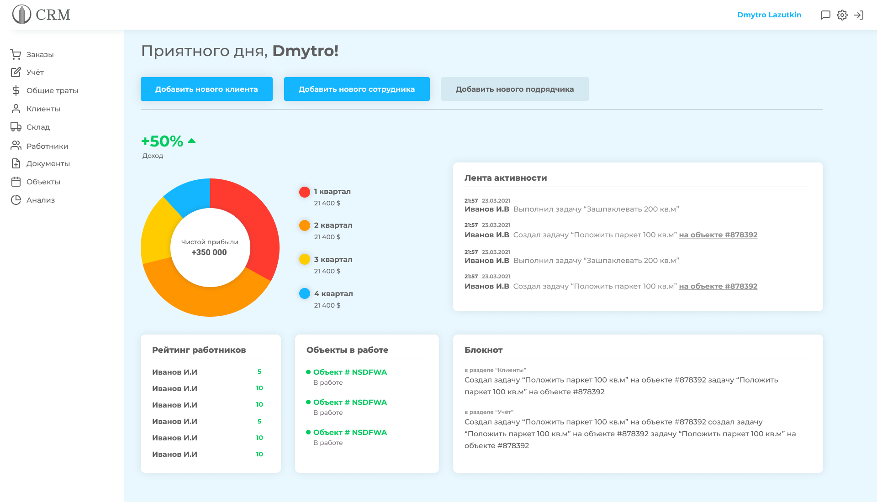877x502 pixels.
Task: Open Клиенты in the sidebar menu
Action: click(43, 109)
